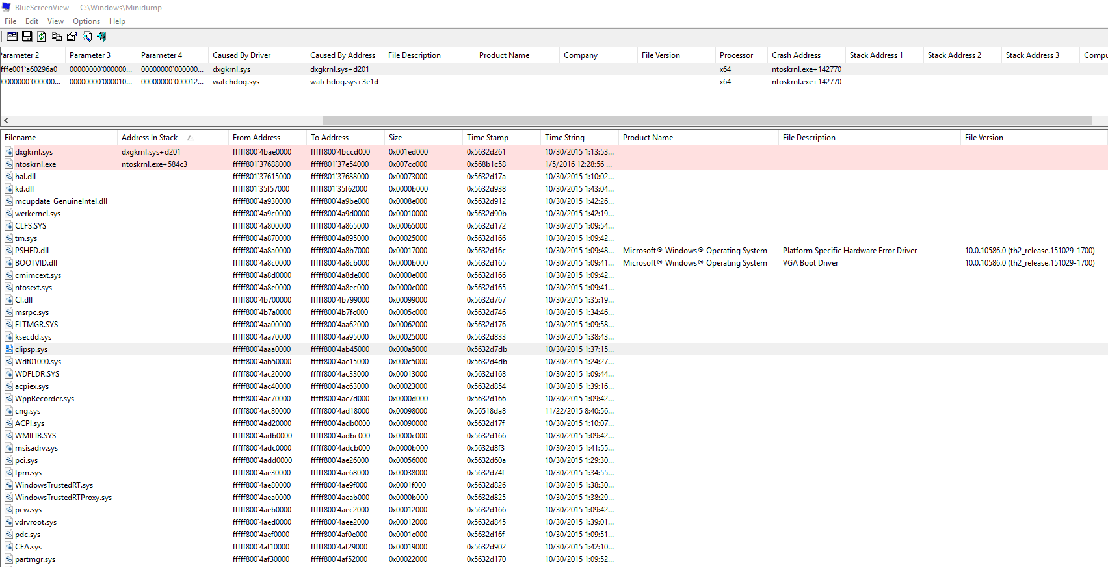
Task: Refresh the dump list via toolbar icon
Action: tap(42, 36)
